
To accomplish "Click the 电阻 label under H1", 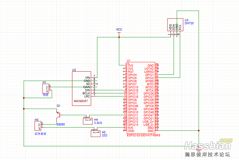I will pos(45,95).
